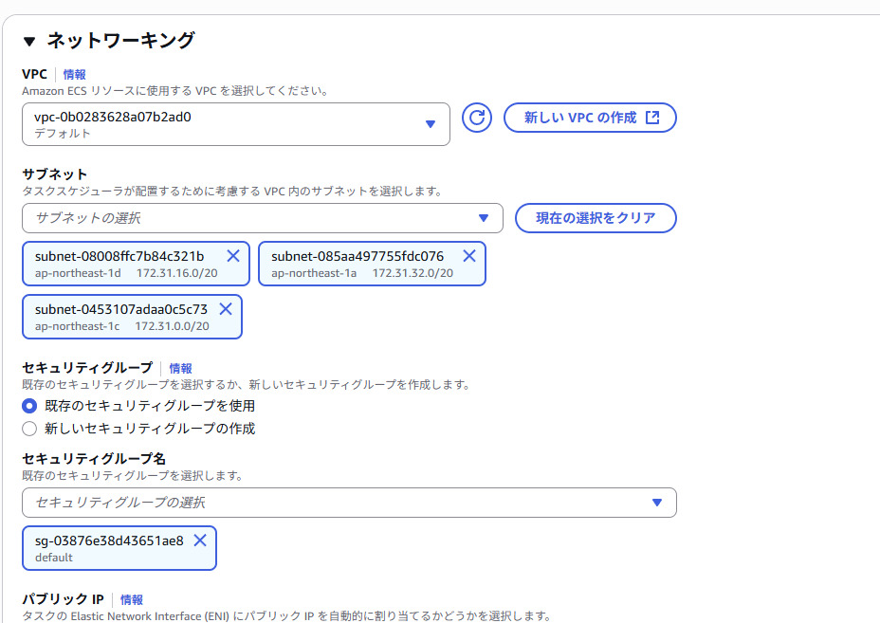Select 新しいセキュリティグループの作成 radio

29,429
